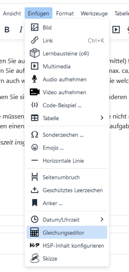
Task: Choose Emojis ... entry
Action: point(67,148)
